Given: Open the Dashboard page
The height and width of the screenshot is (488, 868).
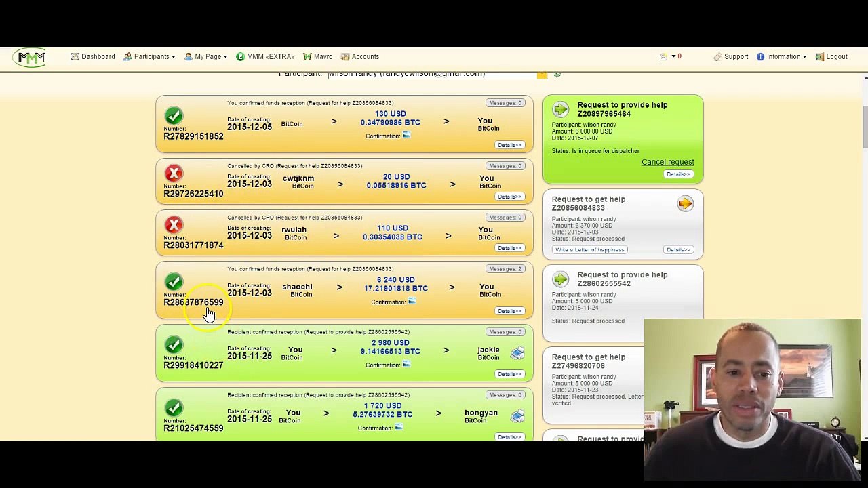Looking at the screenshot, I should pyautogui.click(x=93, y=57).
